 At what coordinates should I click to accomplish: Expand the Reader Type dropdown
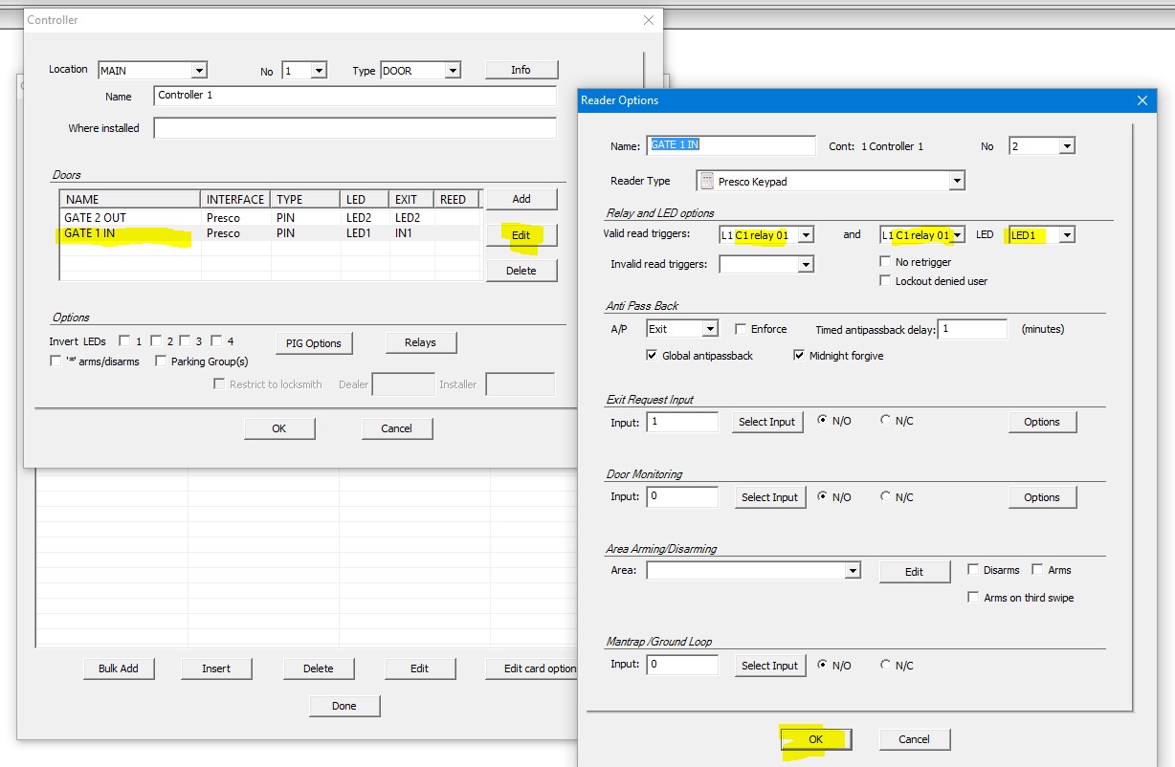point(957,181)
